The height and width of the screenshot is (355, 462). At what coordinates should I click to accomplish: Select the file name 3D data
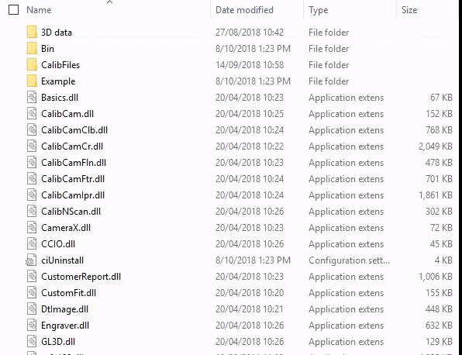(x=57, y=33)
